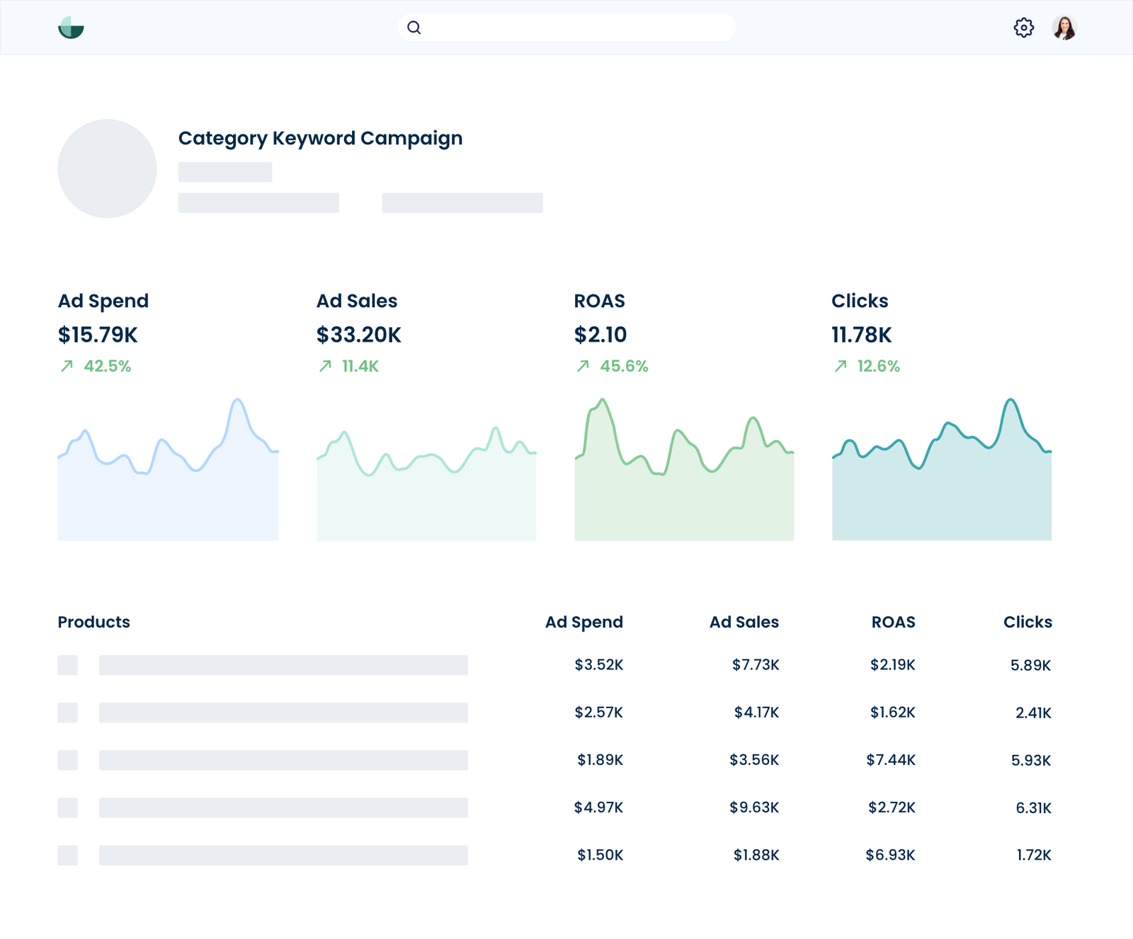Sort table by the Clicks column header
The height and width of the screenshot is (939, 1133).
pos(1027,622)
